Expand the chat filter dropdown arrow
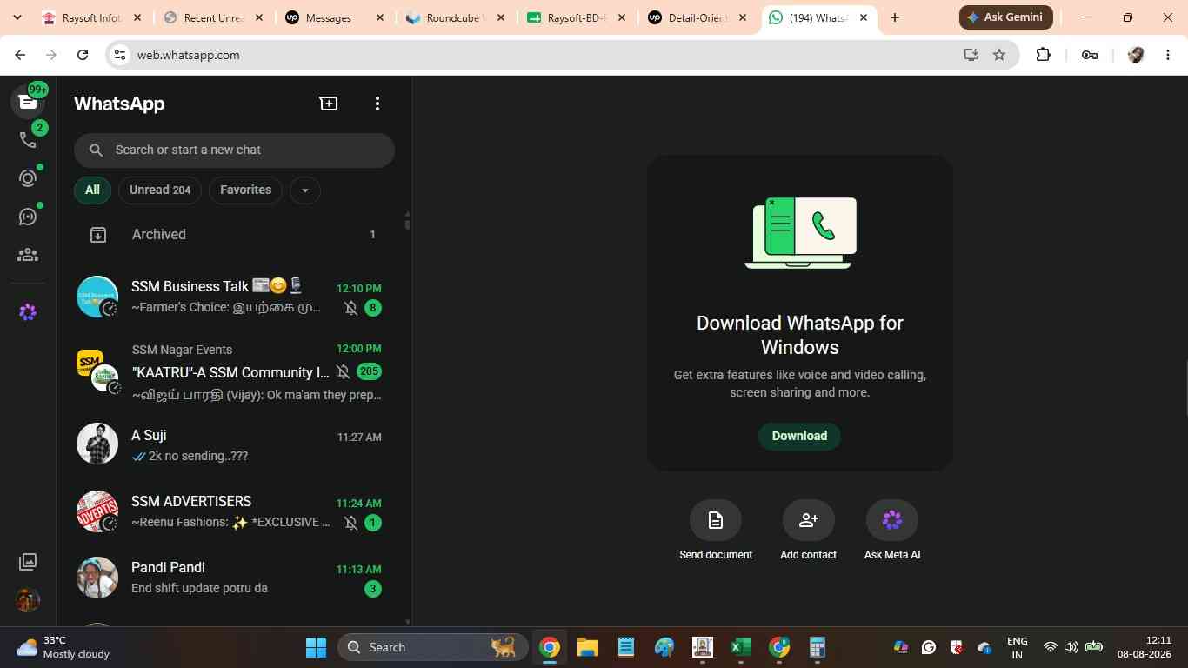 (x=304, y=190)
